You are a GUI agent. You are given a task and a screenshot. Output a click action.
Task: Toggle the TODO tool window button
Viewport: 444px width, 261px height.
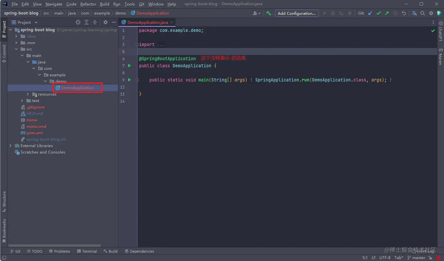tap(35, 251)
